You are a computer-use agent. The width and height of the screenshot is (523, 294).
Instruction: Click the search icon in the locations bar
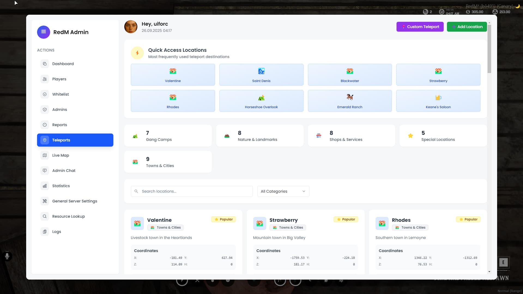(137, 191)
